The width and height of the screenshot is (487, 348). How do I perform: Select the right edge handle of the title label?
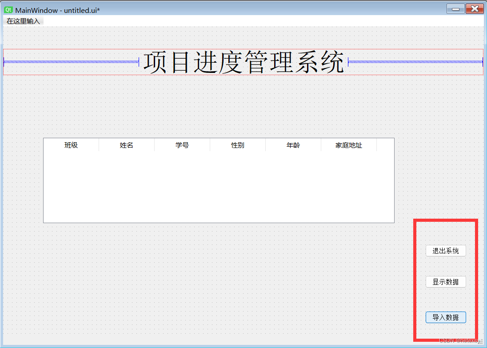(483, 62)
